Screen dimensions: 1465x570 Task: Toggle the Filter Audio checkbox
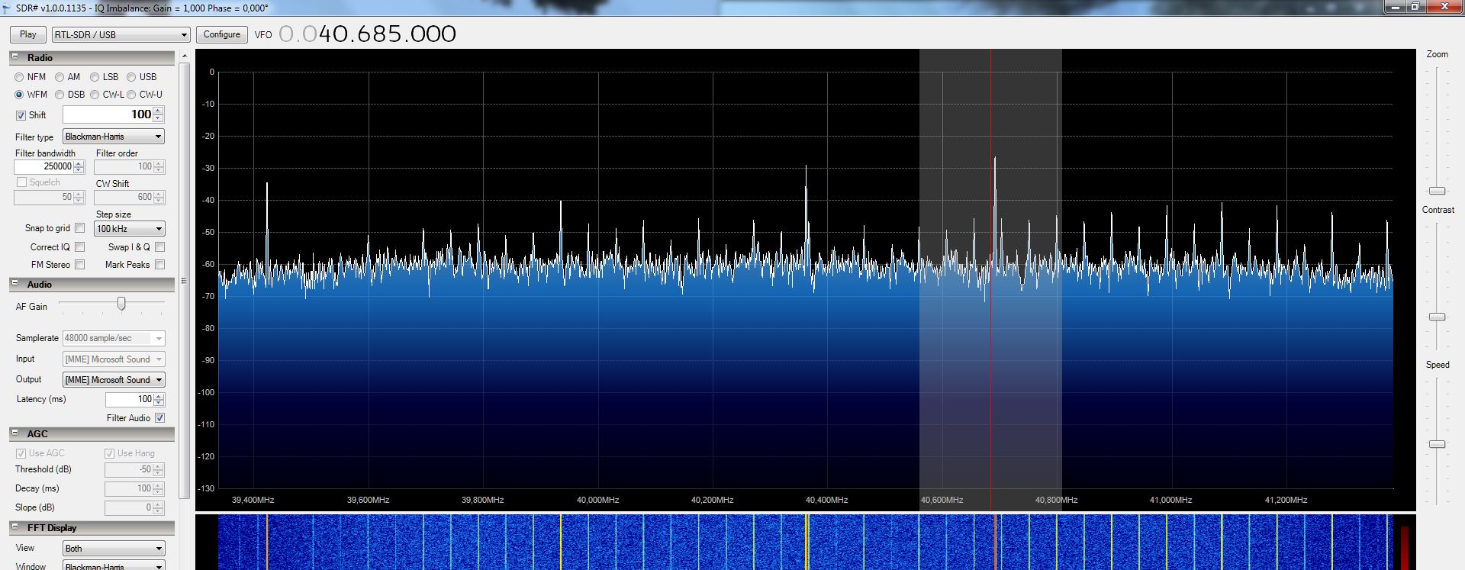159,418
